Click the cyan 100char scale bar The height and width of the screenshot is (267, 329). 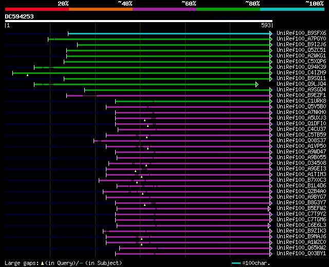point(236,263)
